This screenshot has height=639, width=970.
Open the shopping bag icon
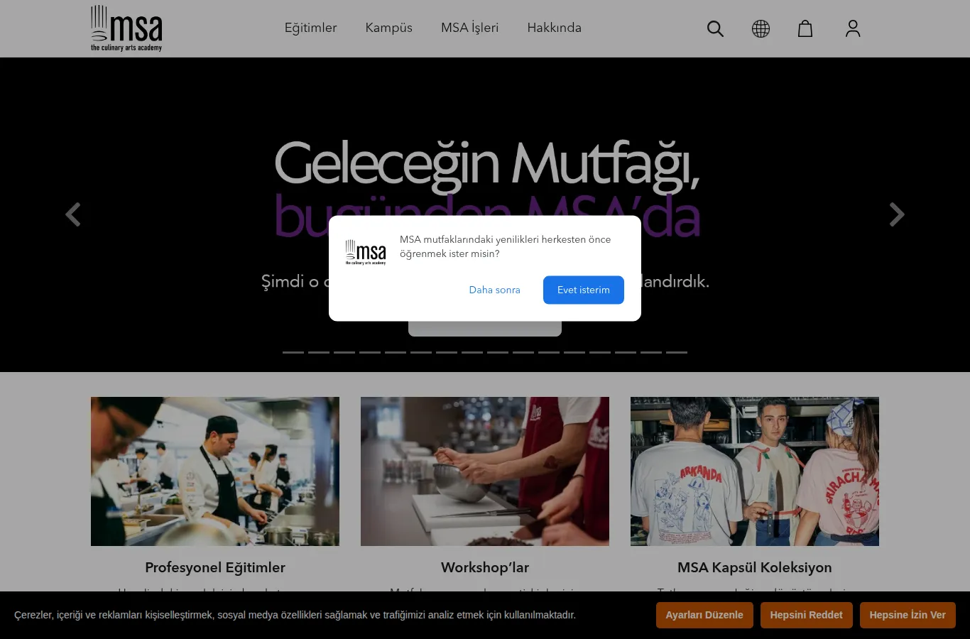[x=805, y=28]
